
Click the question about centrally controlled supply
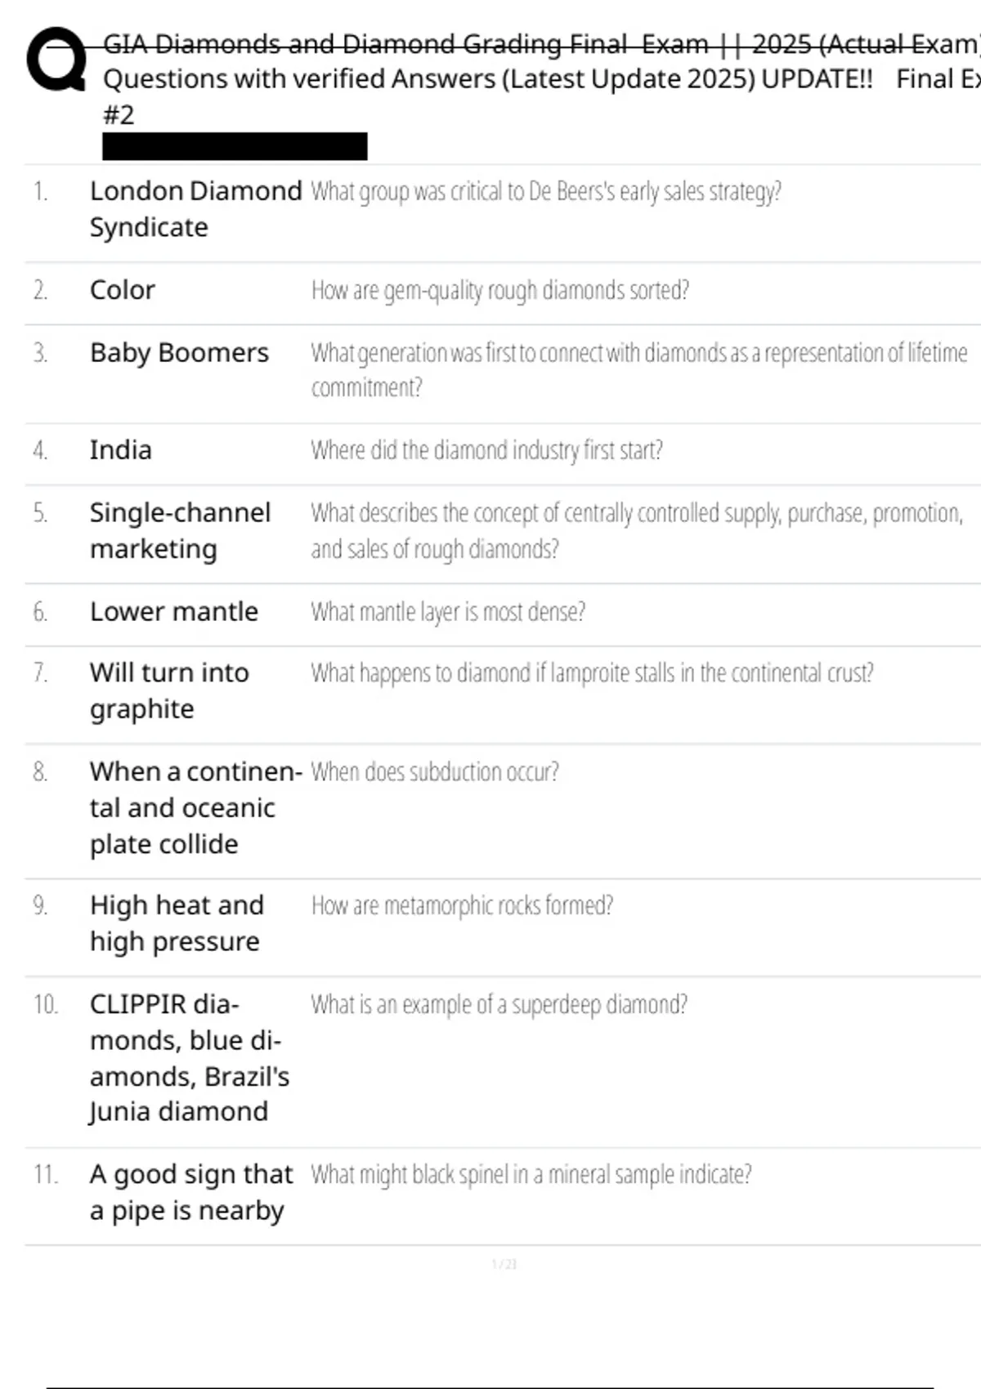point(636,530)
